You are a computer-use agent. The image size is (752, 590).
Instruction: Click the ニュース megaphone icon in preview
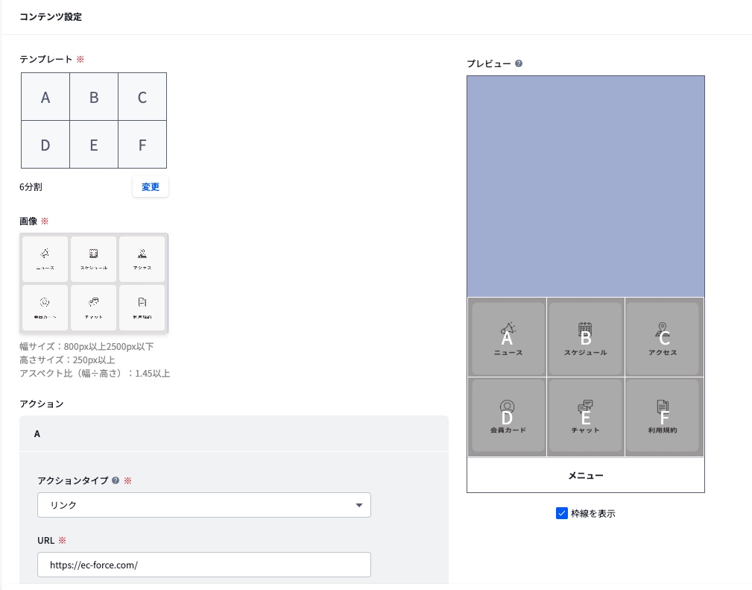click(x=508, y=329)
